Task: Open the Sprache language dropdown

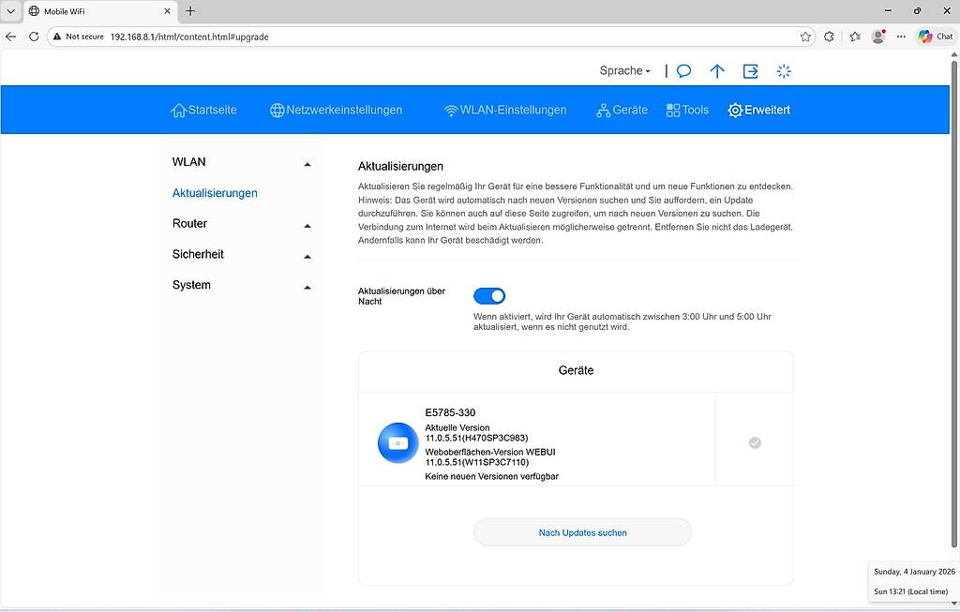Action: pyautogui.click(x=624, y=71)
